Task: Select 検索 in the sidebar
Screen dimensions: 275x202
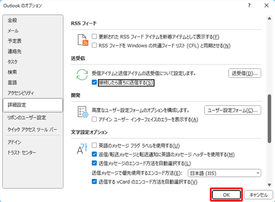Action: (x=33, y=72)
